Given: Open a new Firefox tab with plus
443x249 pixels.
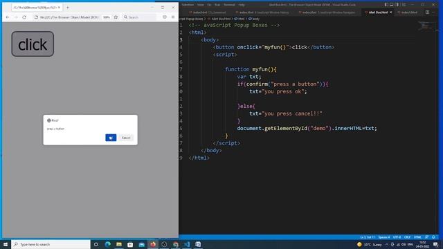Looking at the screenshot, I should [x=68, y=8].
